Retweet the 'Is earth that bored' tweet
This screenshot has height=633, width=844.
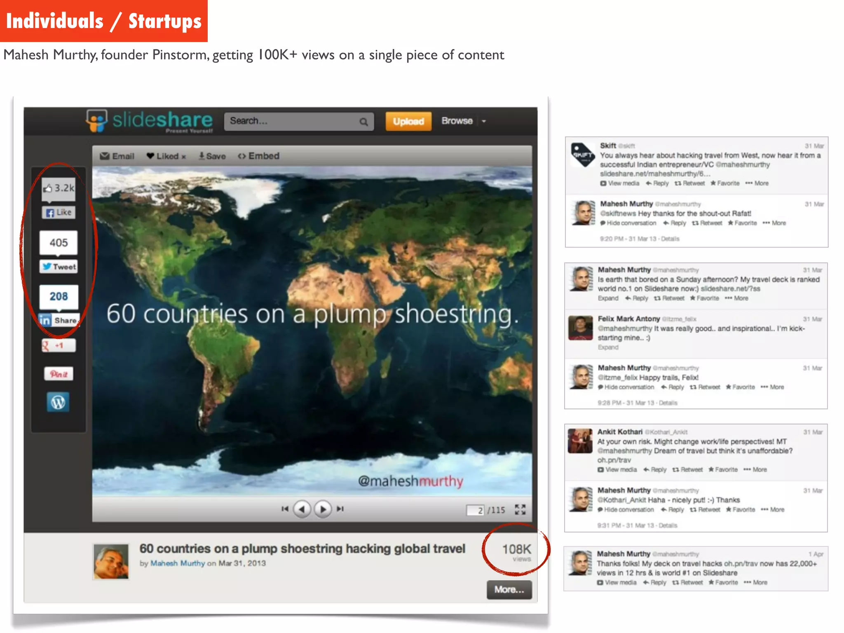[669, 298]
